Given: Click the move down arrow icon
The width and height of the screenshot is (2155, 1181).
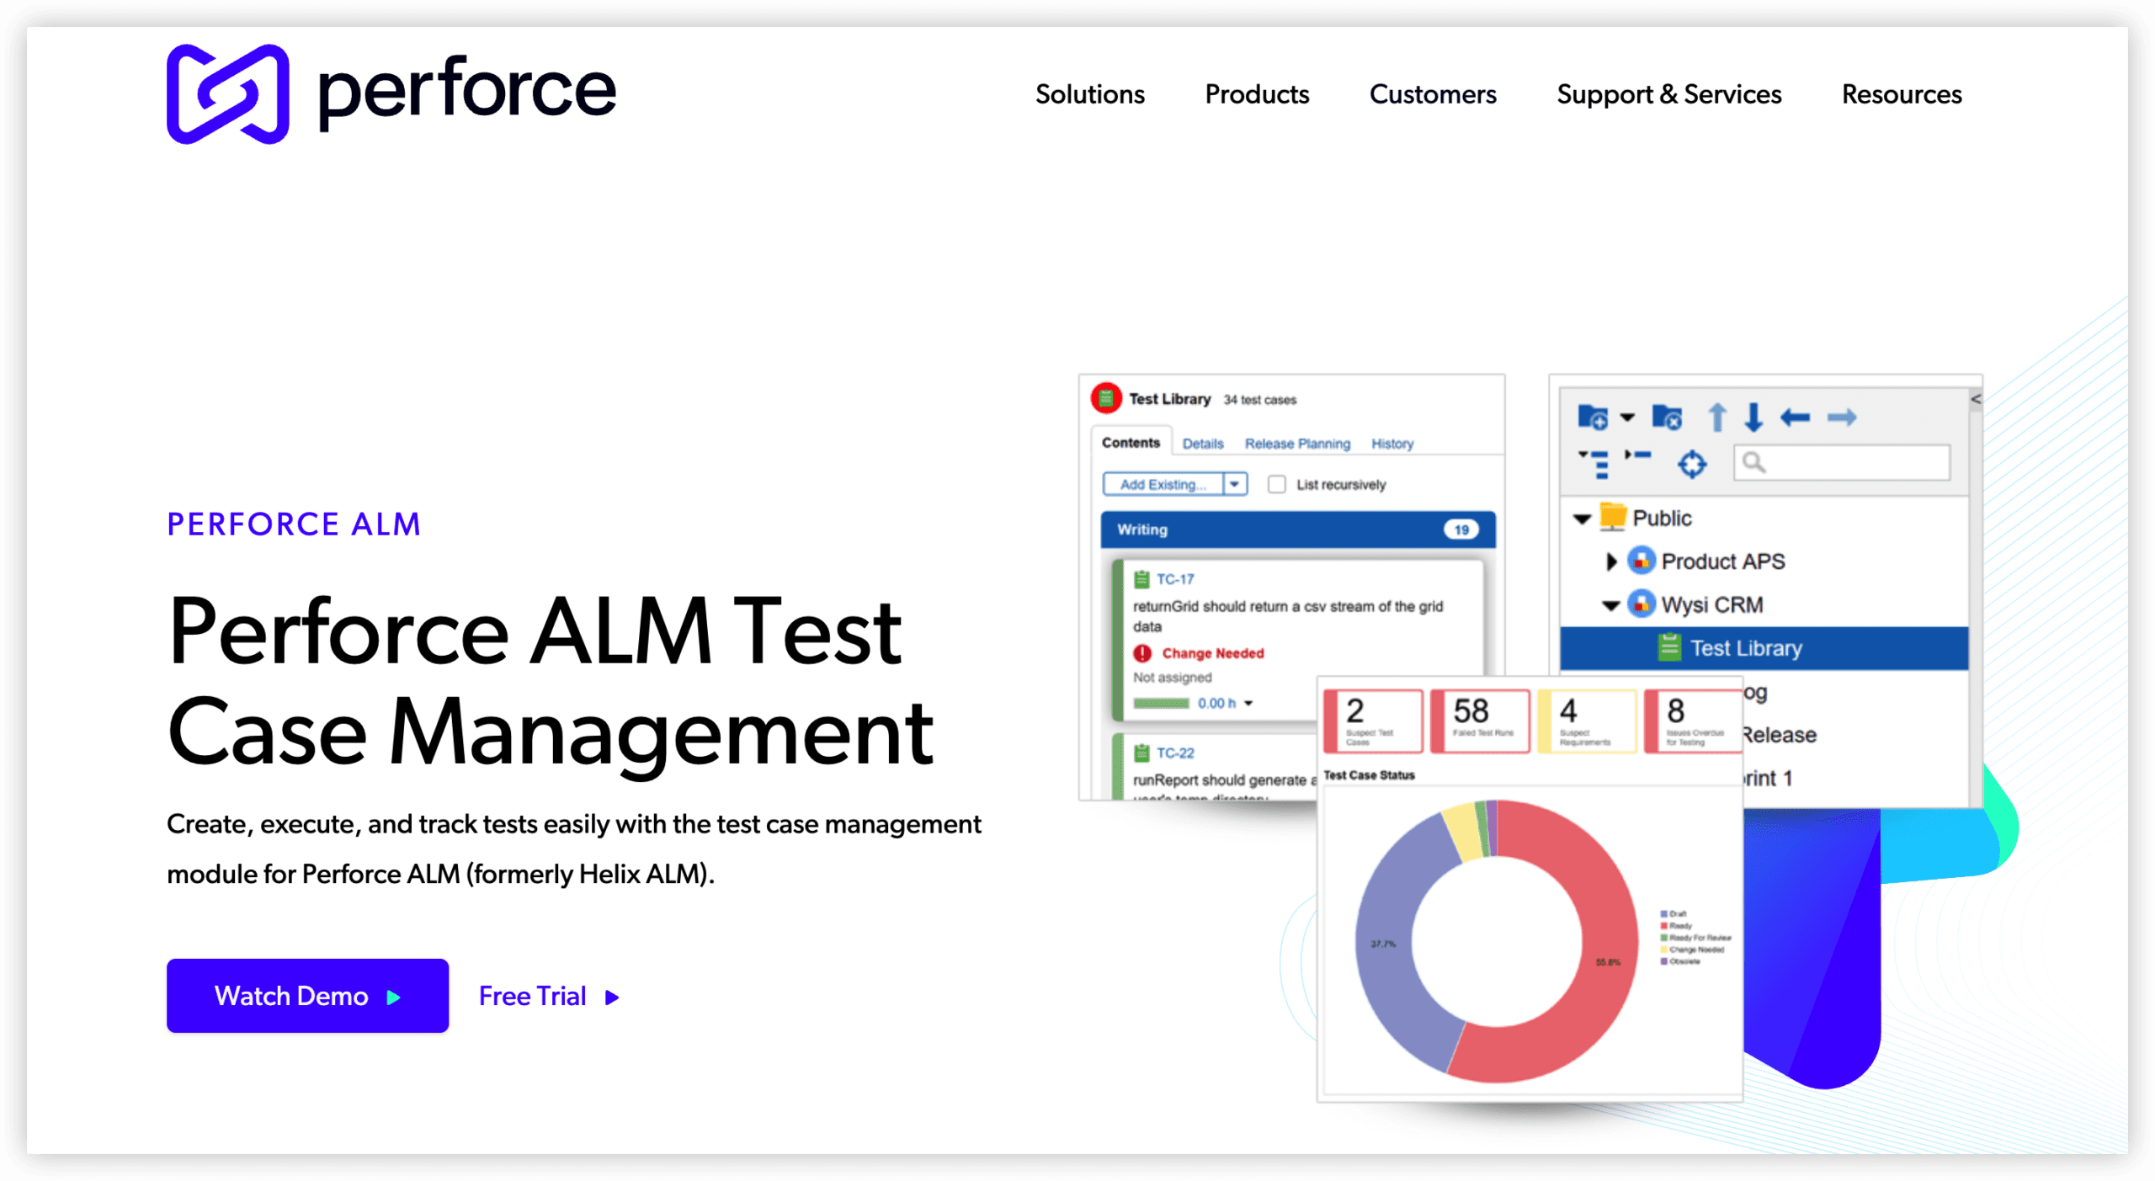Looking at the screenshot, I should (x=1753, y=418).
